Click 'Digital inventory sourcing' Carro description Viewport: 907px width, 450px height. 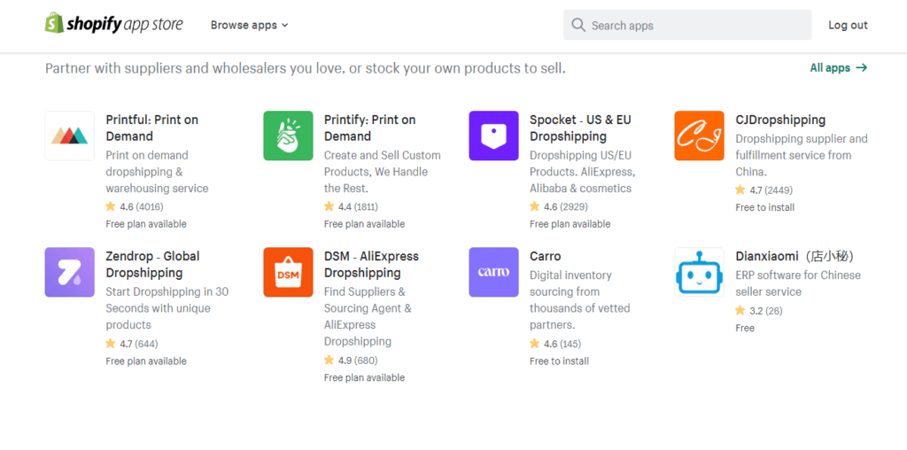coord(579,300)
